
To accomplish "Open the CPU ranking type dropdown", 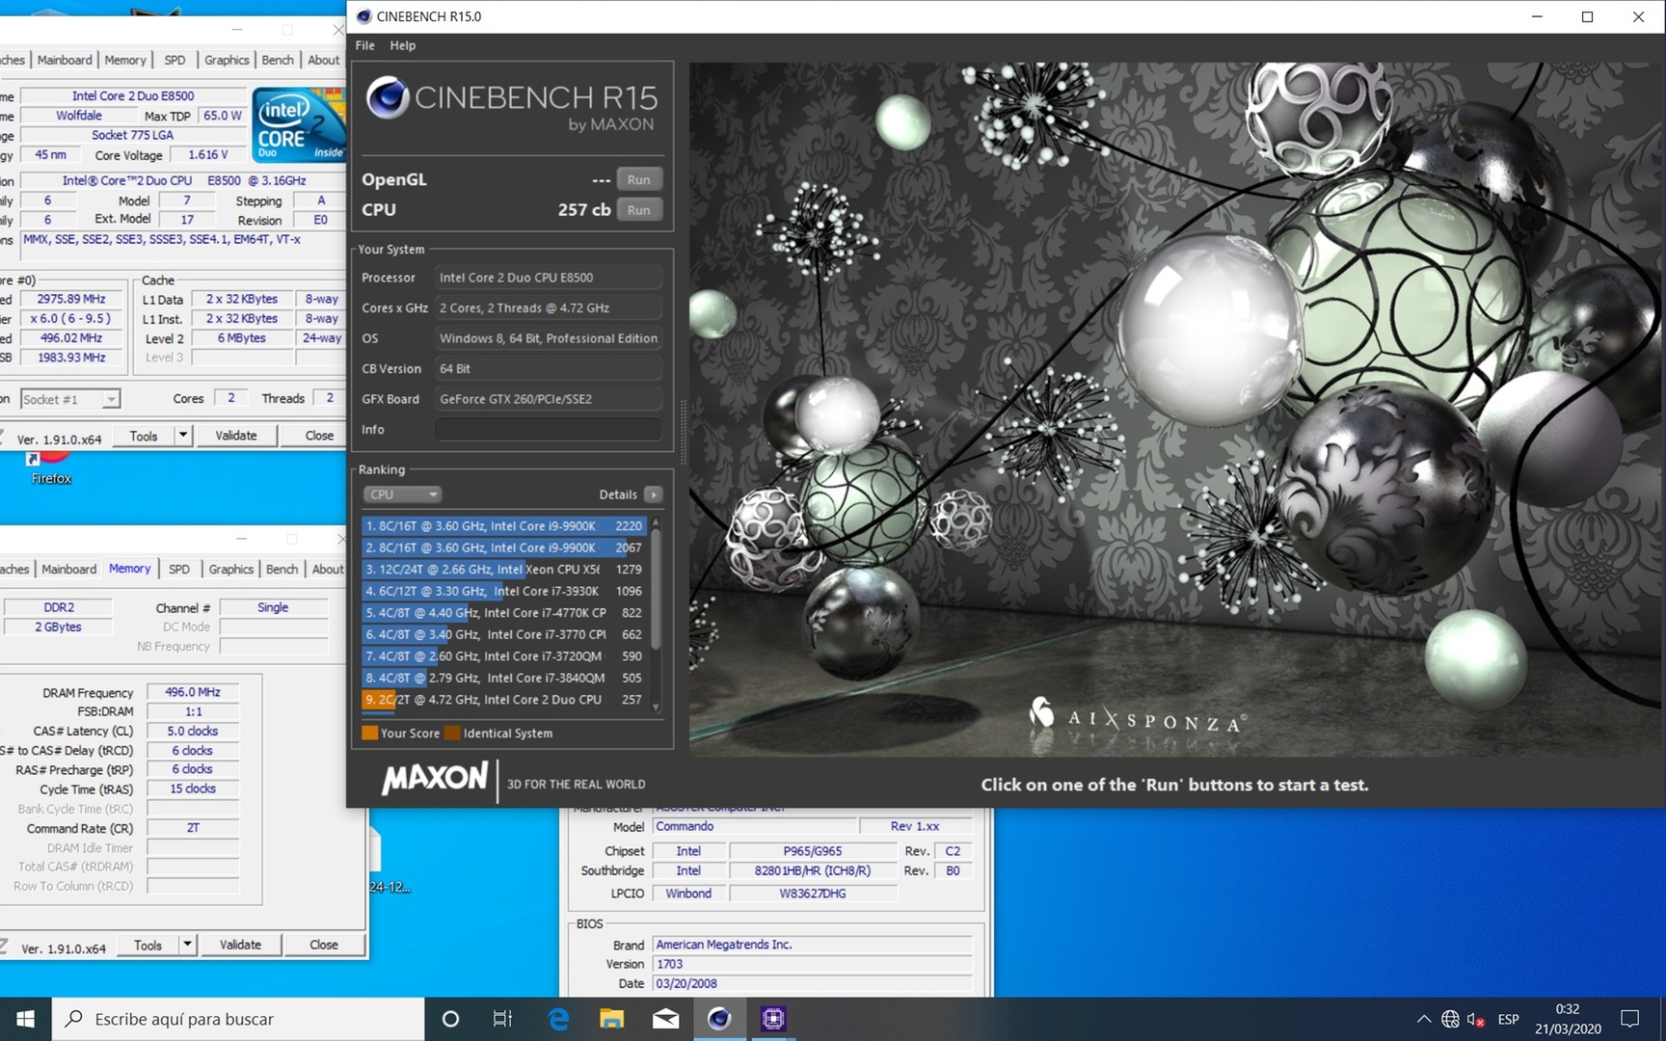I will click(402, 494).
